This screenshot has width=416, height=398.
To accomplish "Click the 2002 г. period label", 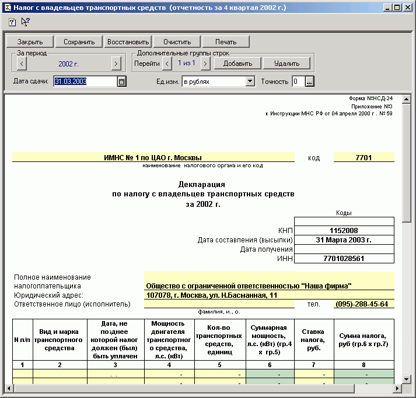I will tap(68, 64).
